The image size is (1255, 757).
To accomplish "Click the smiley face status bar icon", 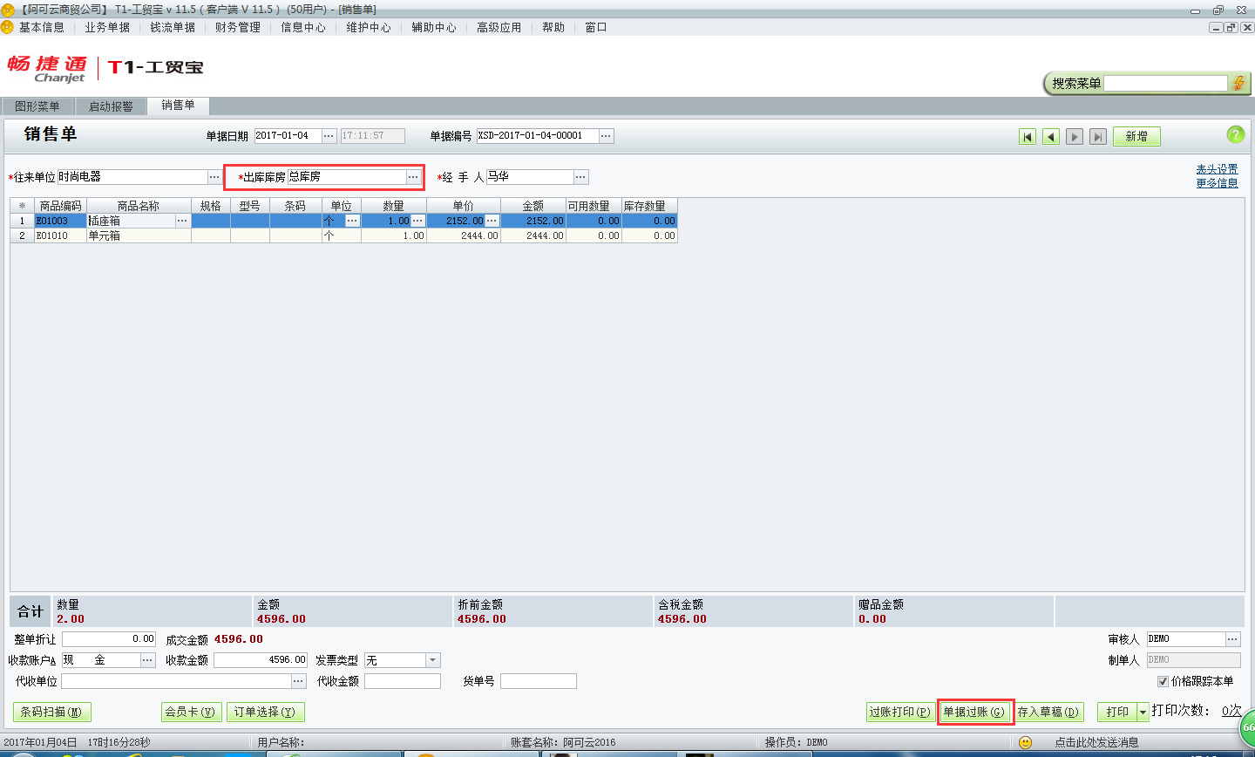I will pos(1025,742).
